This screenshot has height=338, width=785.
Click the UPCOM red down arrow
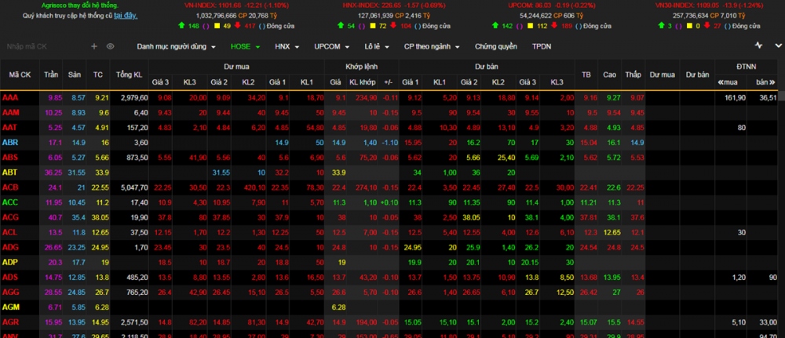(x=554, y=26)
